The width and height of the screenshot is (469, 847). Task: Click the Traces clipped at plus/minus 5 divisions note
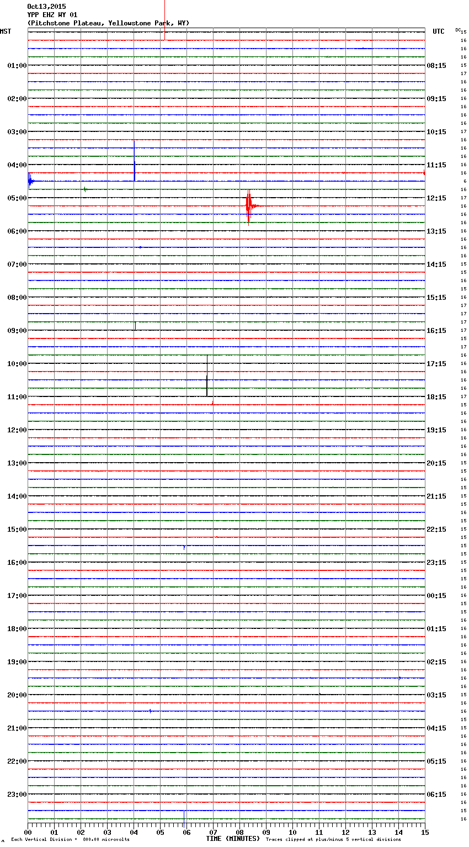coord(333,839)
